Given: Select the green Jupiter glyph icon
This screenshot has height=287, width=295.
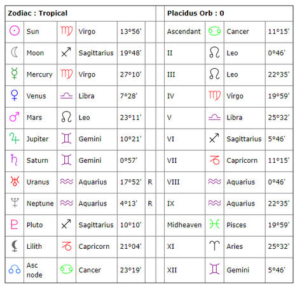Looking at the screenshot, I should click(15, 138).
